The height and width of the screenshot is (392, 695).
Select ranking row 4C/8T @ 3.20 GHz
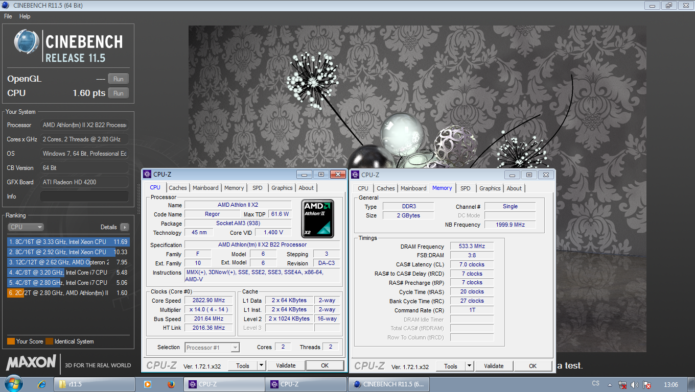(x=68, y=273)
